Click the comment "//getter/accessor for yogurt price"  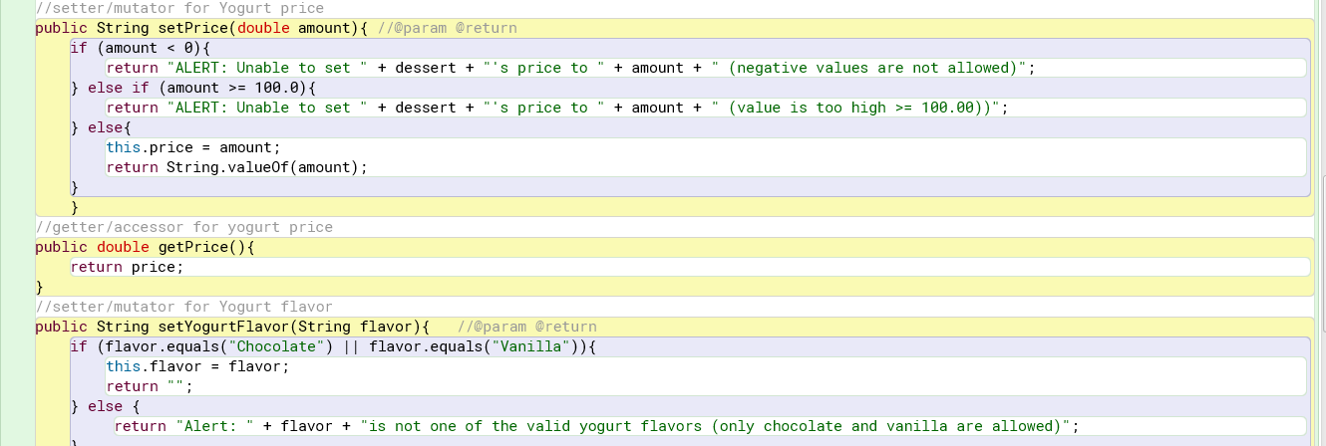click(183, 227)
